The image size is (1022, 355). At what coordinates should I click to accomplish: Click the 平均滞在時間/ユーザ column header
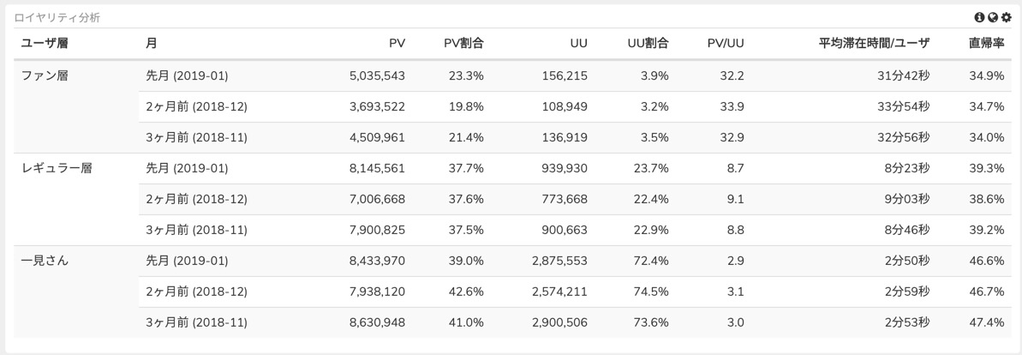(874, 44)
